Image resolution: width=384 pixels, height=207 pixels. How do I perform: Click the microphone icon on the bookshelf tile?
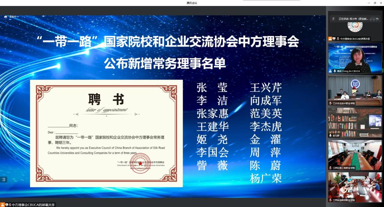coord(330,136)
